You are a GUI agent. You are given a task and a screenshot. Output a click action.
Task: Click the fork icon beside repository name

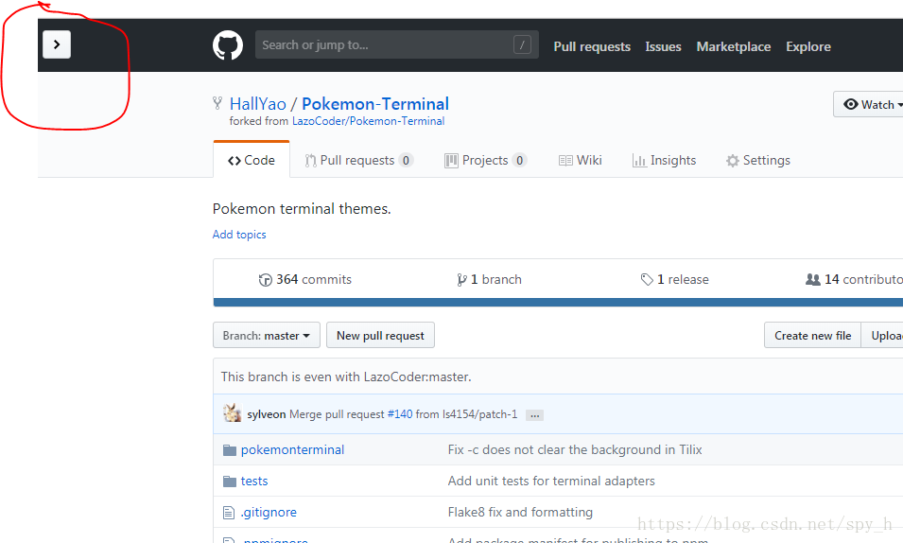[217, 104]
